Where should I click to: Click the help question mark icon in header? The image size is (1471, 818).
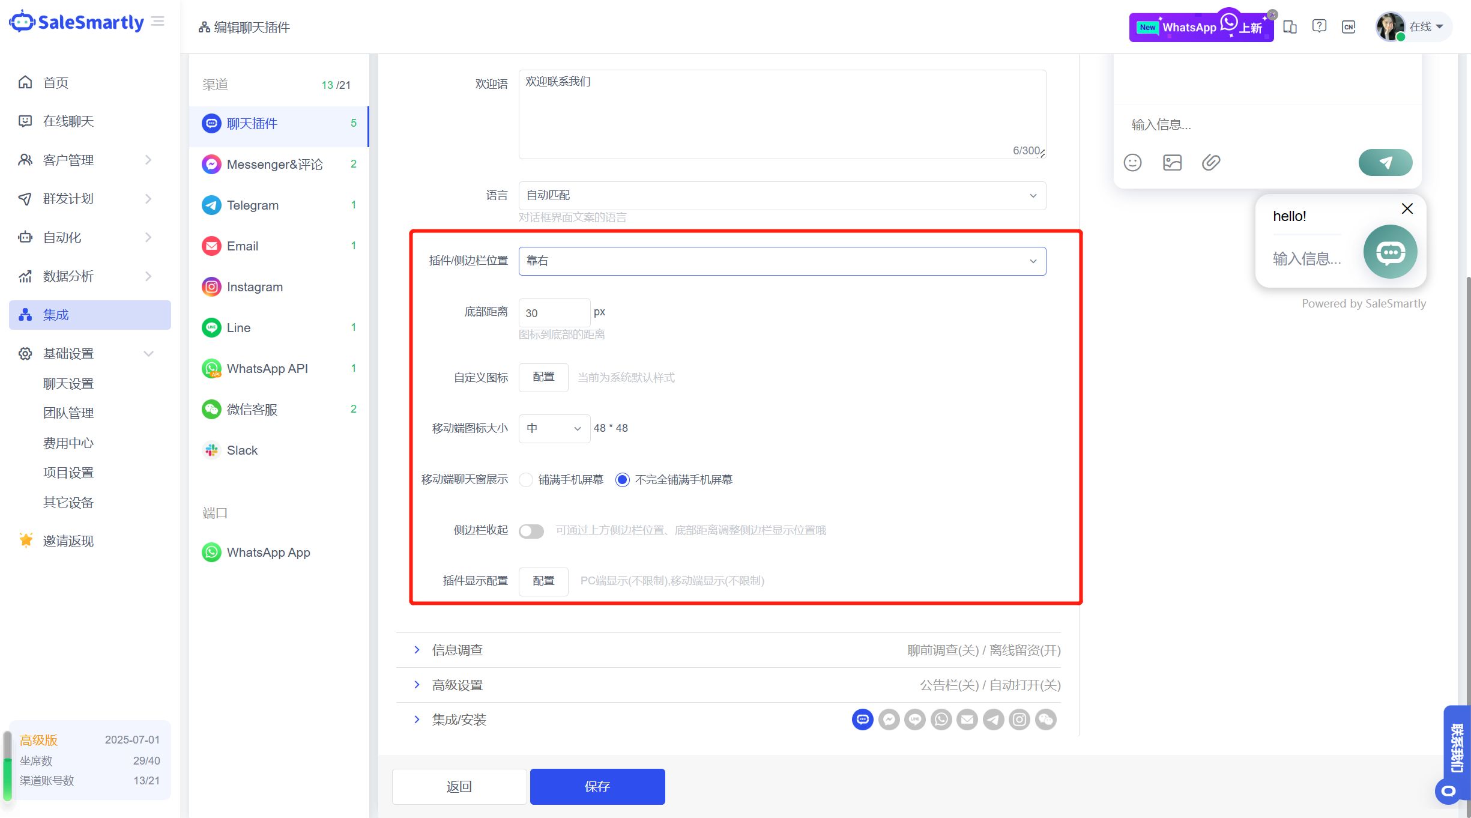(x=1319, y=26)
